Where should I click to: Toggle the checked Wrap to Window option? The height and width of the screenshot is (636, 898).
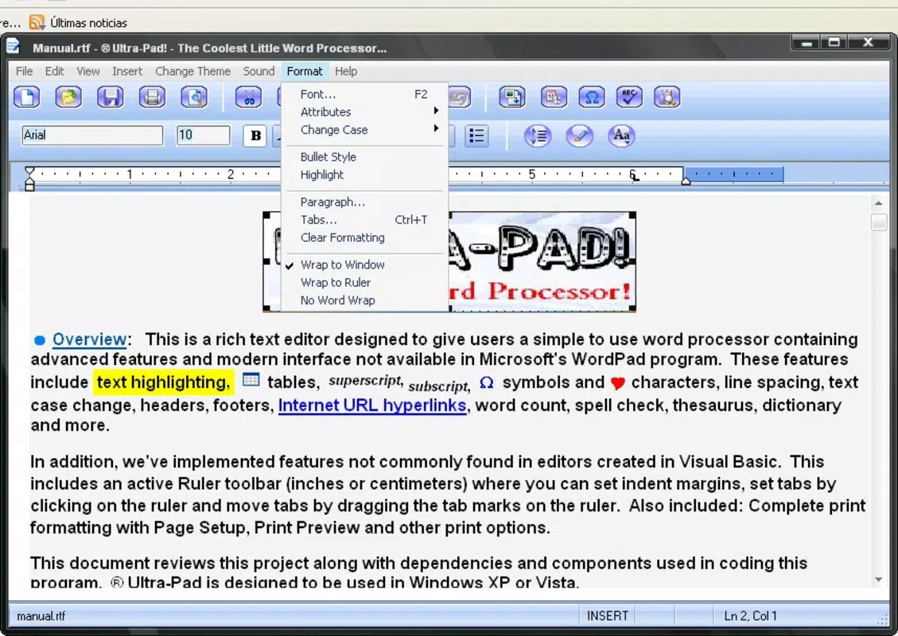[364, 265]
